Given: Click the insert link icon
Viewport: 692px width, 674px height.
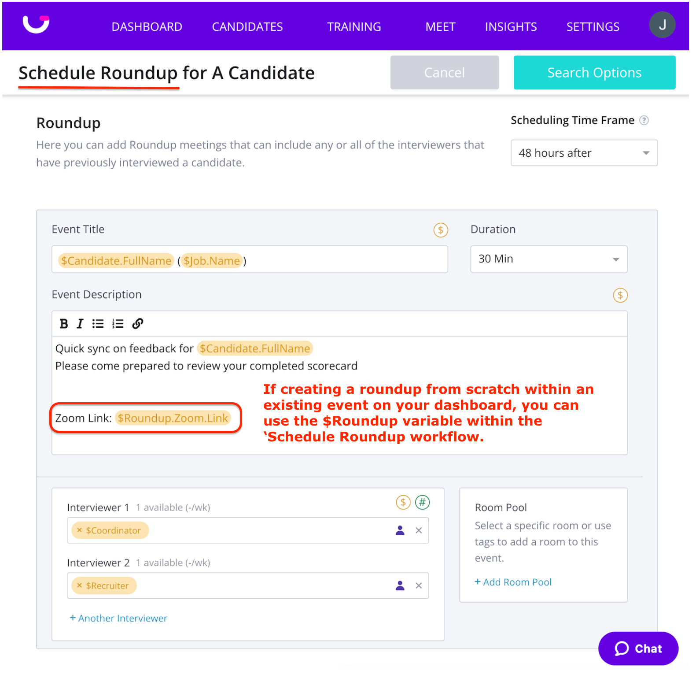Looking at the screenshot, I should (138, 324).
